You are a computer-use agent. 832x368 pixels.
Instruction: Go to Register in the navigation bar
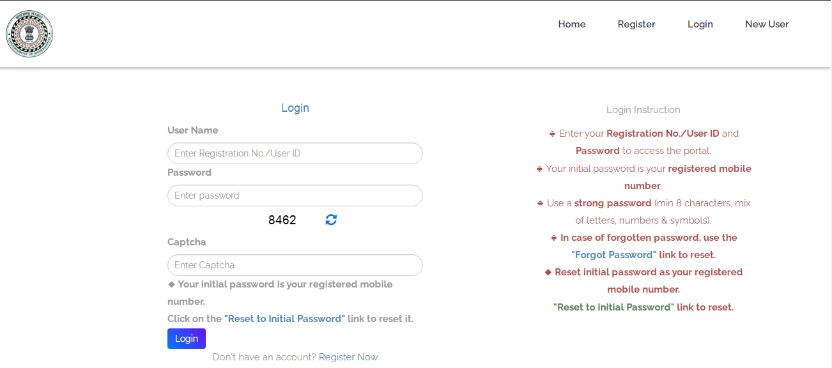coord(636,24)
